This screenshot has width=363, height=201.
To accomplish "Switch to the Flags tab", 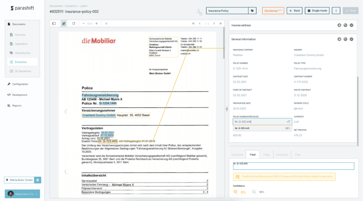I will click(266, 155).
